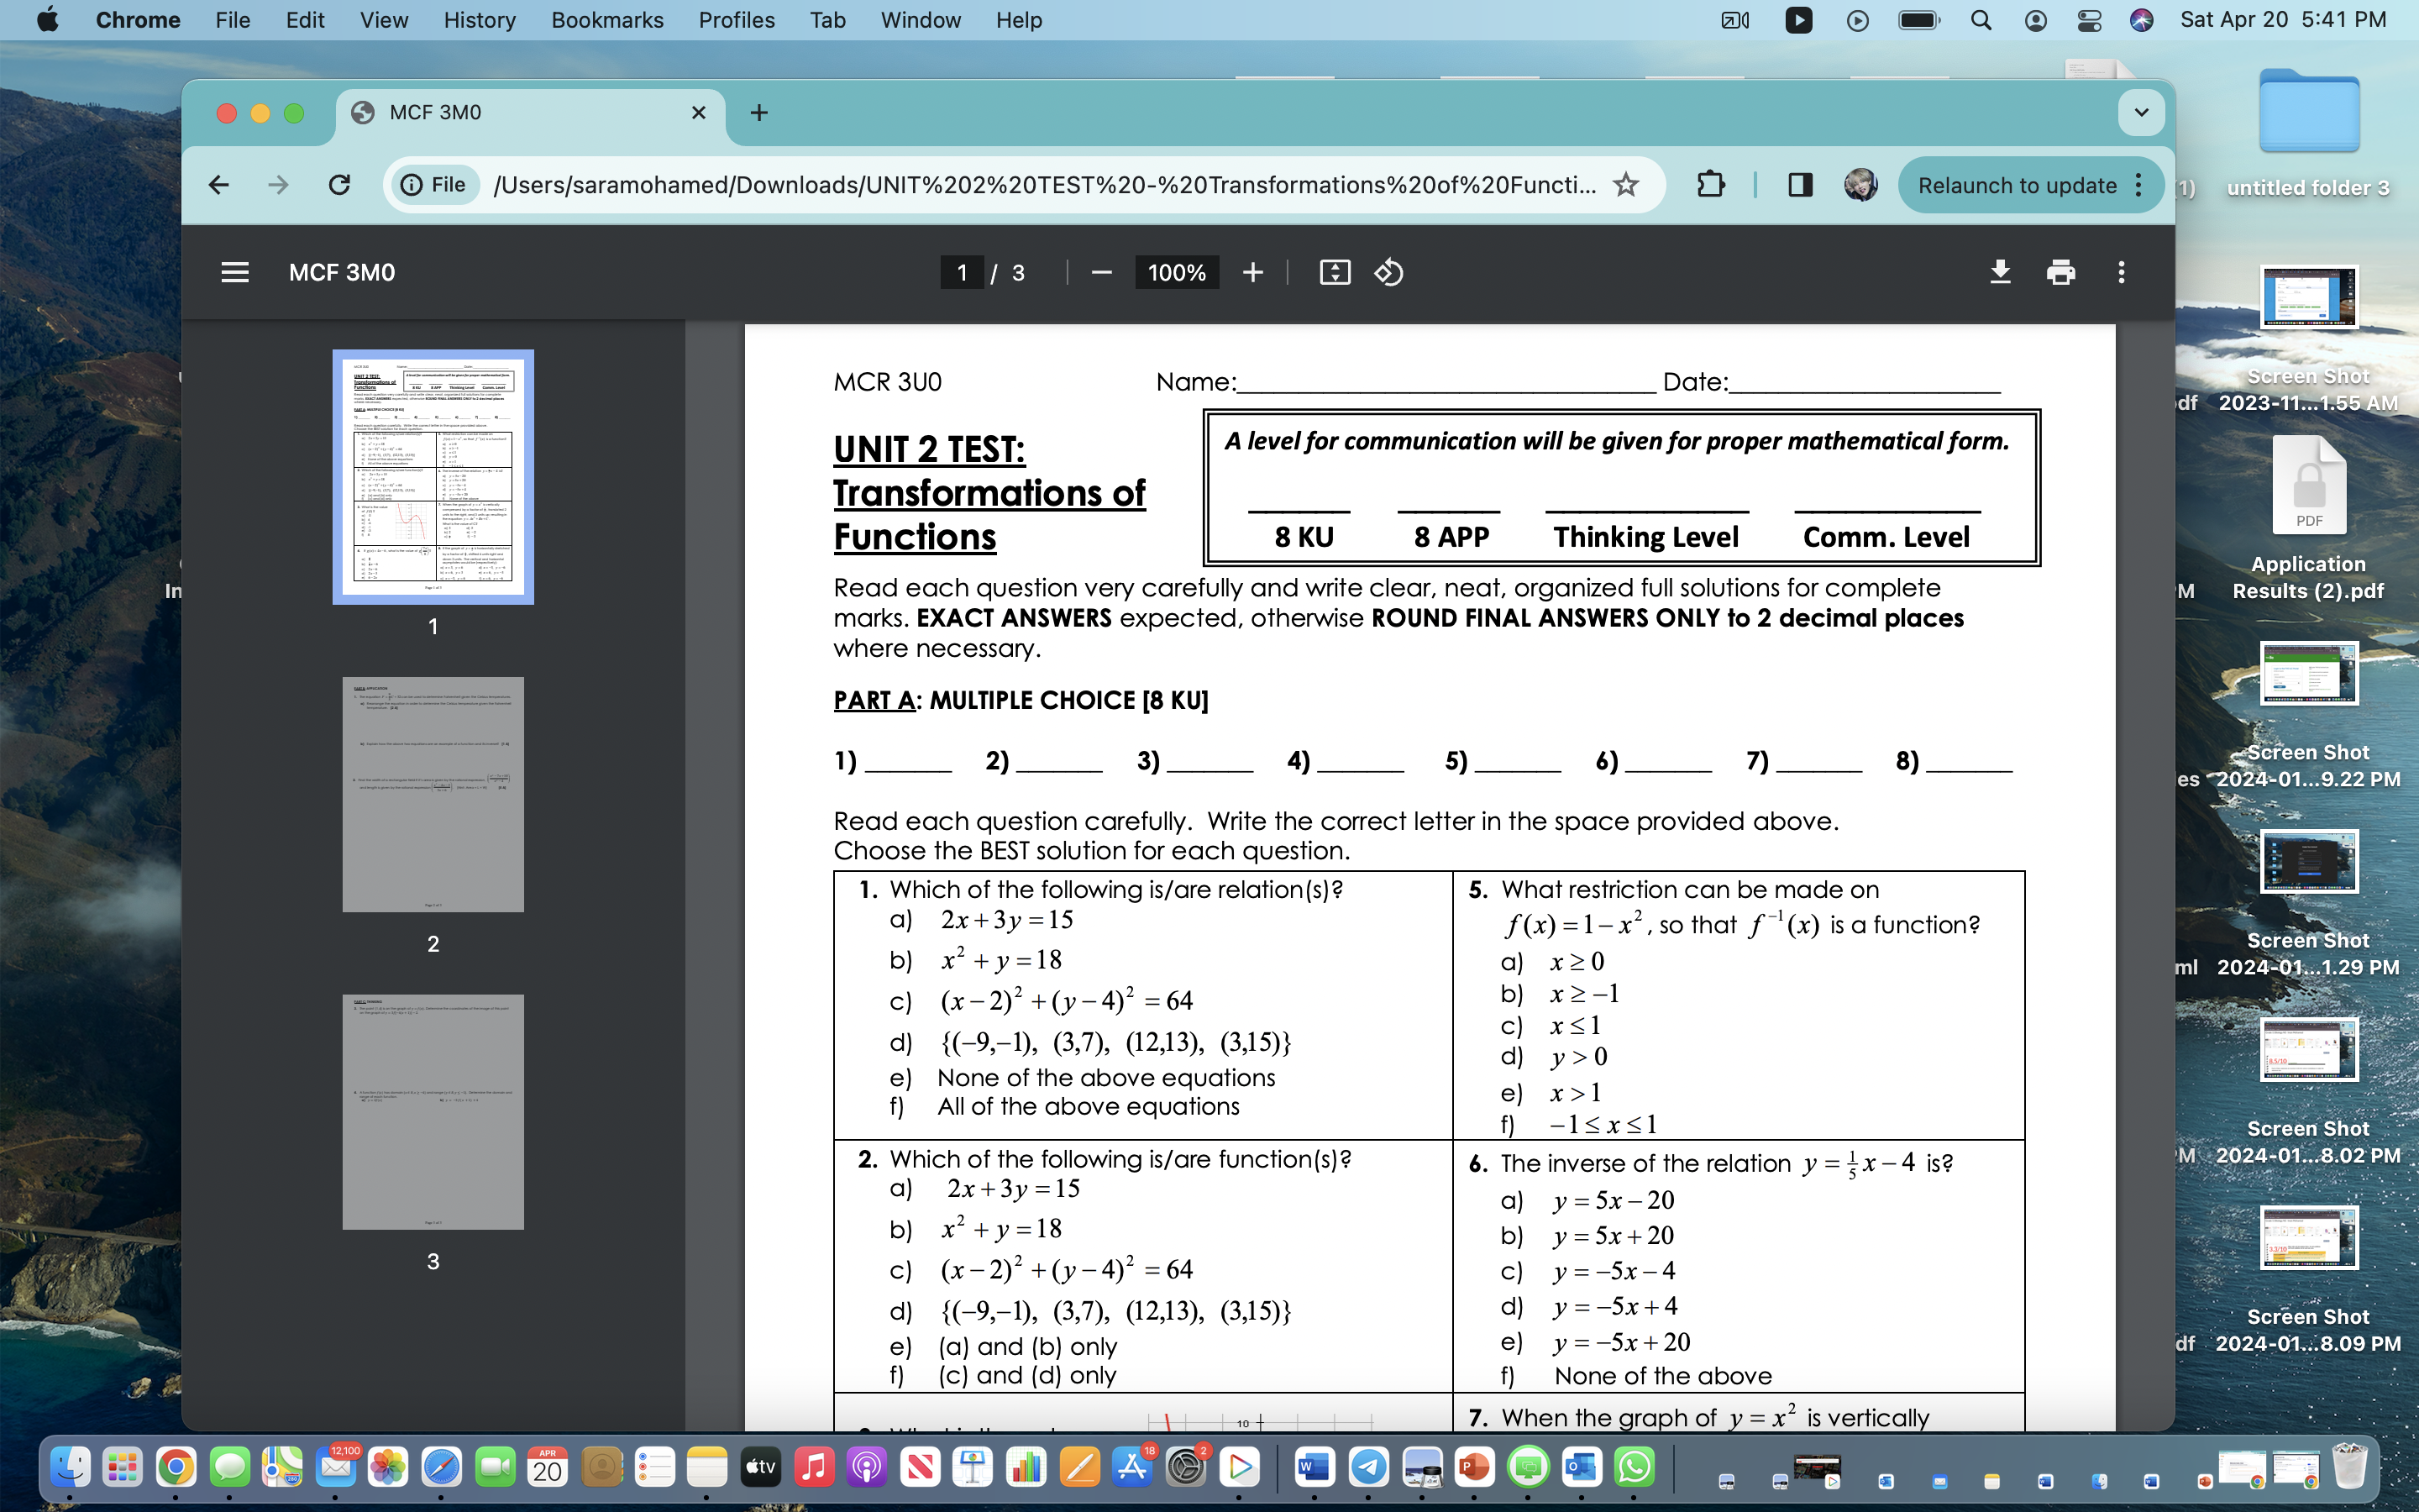
Task: Zoom in on the PDF
Action: (x=1252, y=272)
